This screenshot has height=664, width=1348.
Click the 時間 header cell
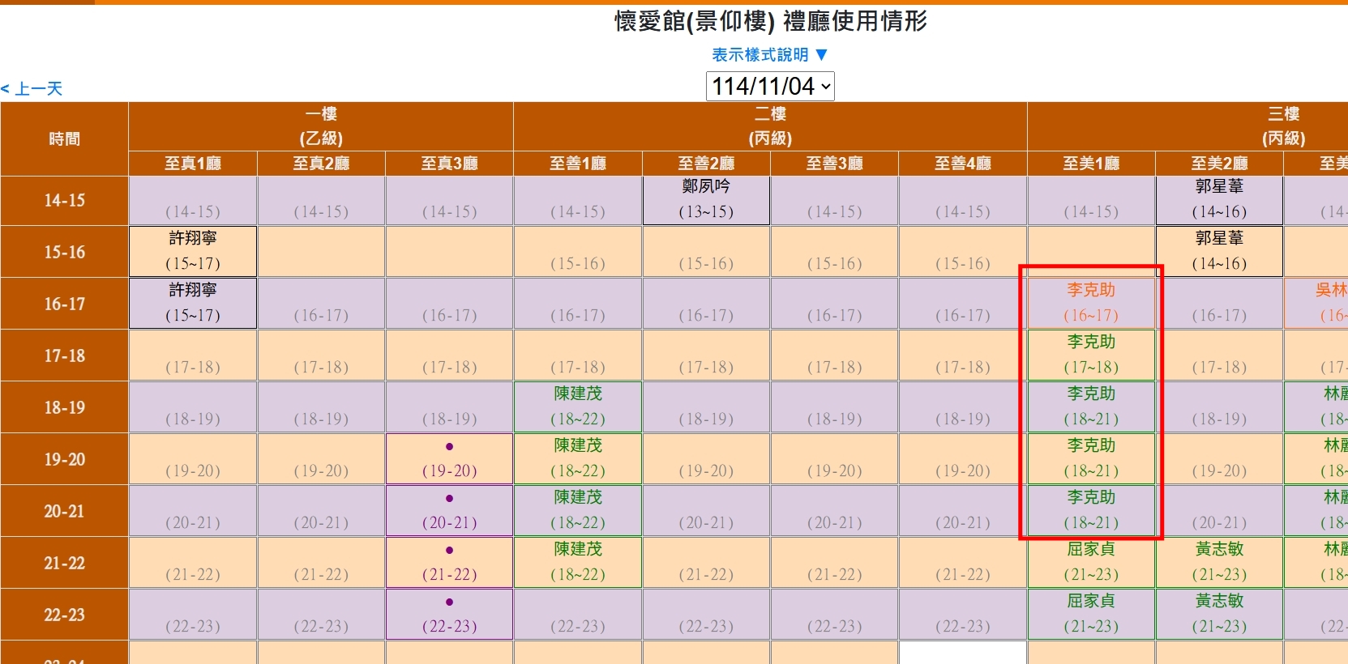click(64, 138)
